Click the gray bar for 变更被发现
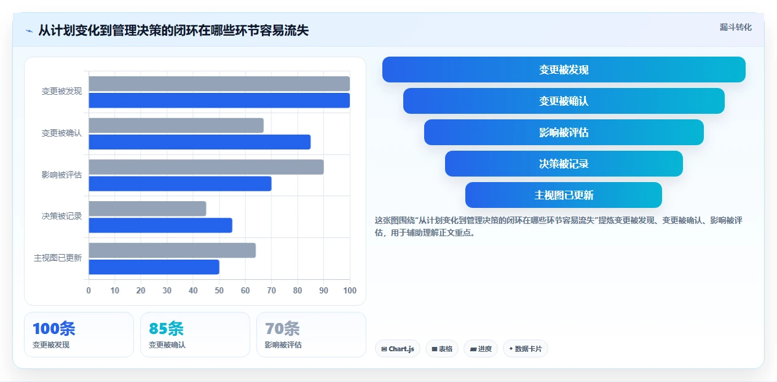 tap(219, 84)
